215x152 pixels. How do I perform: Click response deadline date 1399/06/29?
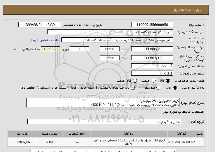152,49
